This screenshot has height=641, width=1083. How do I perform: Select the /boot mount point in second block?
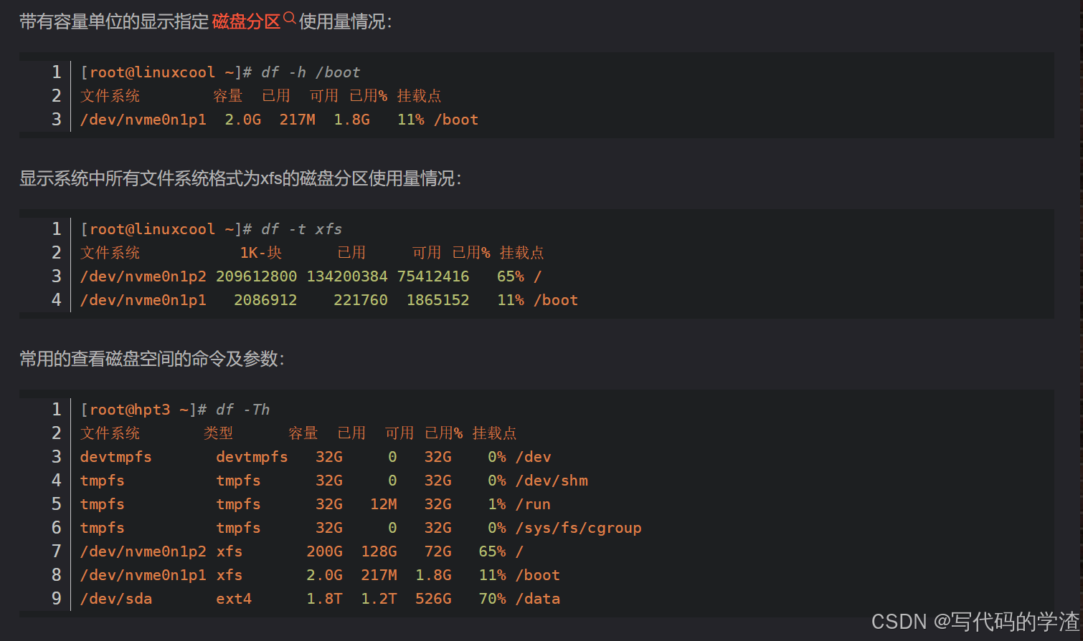[556, 299]
